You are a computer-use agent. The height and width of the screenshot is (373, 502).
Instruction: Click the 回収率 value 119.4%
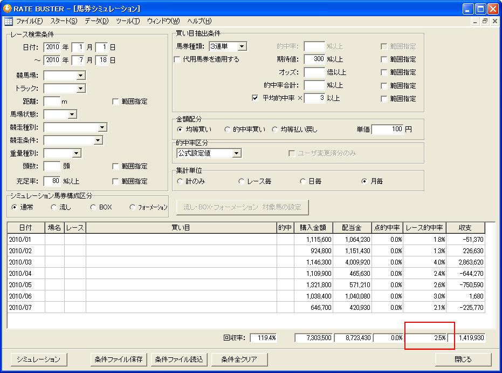pos(264,338)
